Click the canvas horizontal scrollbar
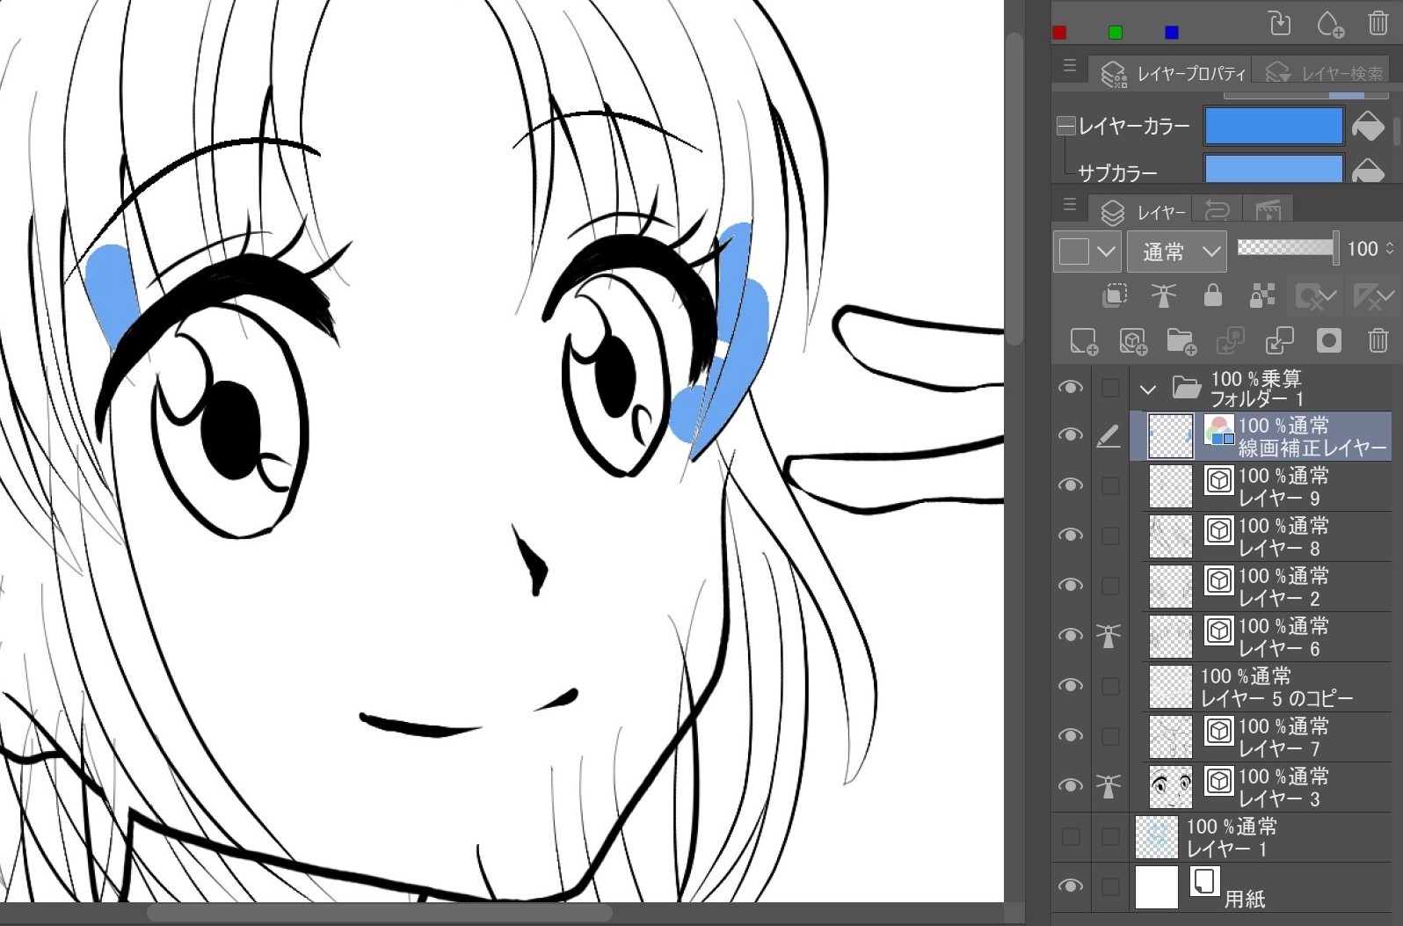The width and height of the screenshot is (1403, 926). [380, 913]
